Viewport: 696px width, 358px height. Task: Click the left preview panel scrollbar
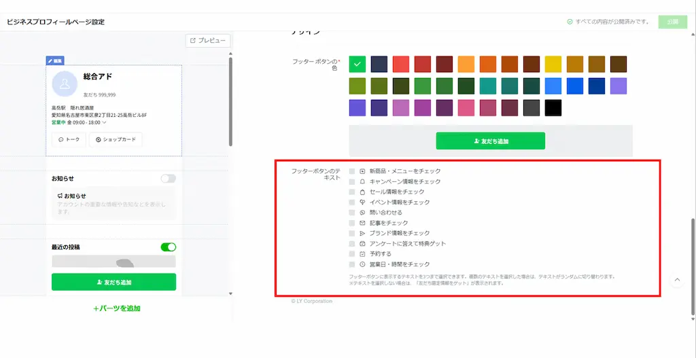230,102
